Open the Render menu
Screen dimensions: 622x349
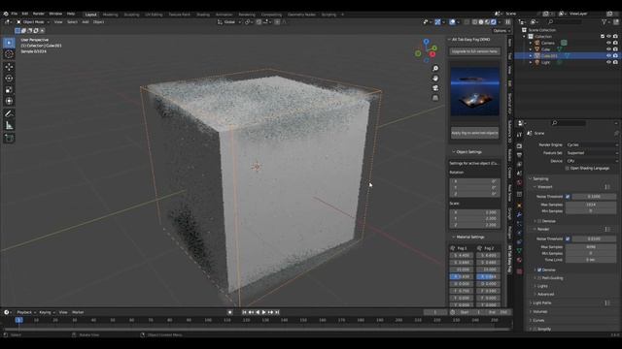pos(39,14)
